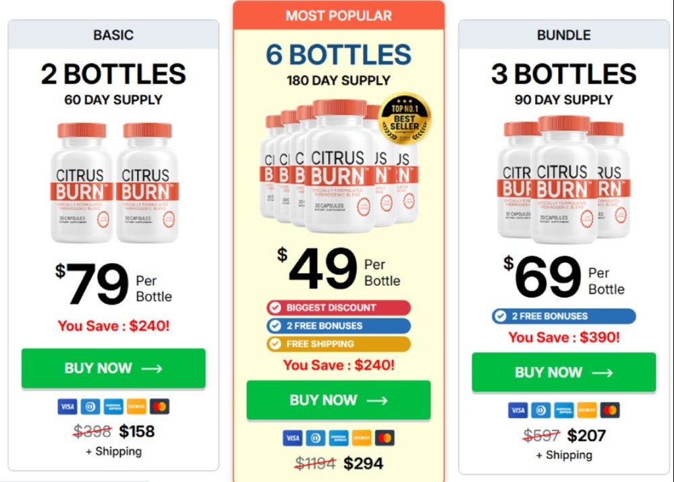The width and height of the screenshot is (674, 482).
Task: Select the Most Popular header tab
Action: [339, 15]
